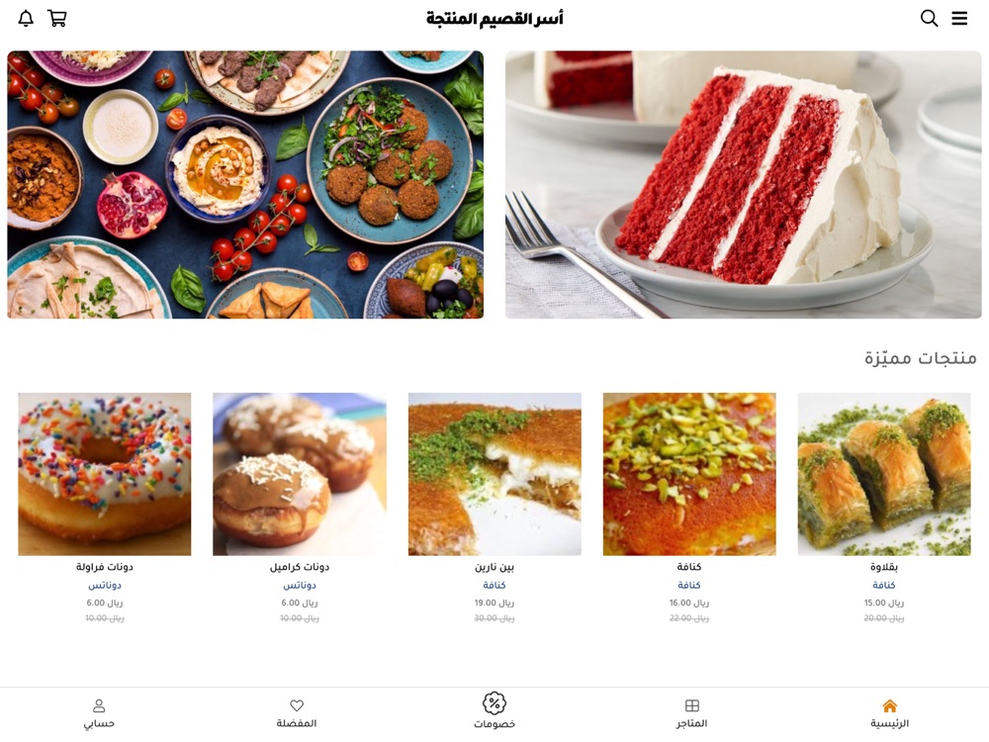Click the دونات فراولة product title
This screenshot has width=989, height=742.
pyautogui.click(x=105, y=567)
